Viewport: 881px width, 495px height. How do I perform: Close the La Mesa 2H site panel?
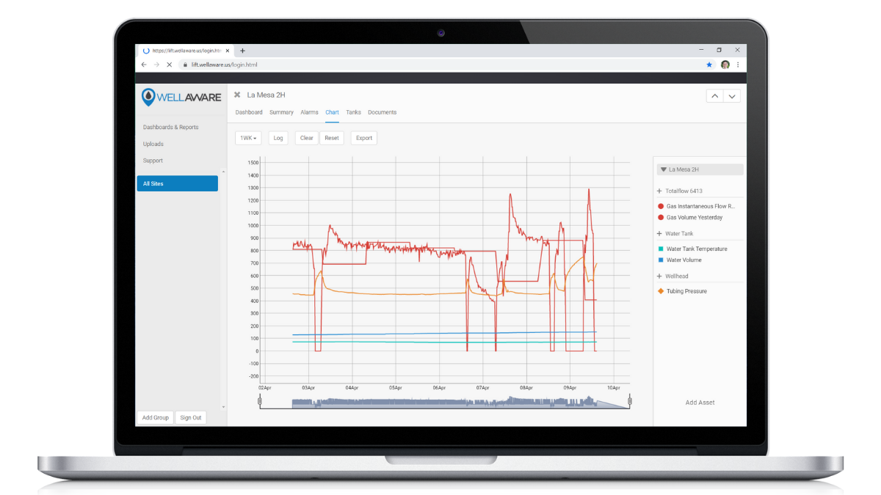pyautogui.click(x=237, y=95)
